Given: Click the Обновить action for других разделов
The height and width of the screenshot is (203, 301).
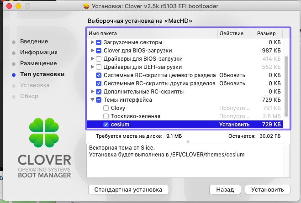Looking at the screenshot, I should coord(232,83).
